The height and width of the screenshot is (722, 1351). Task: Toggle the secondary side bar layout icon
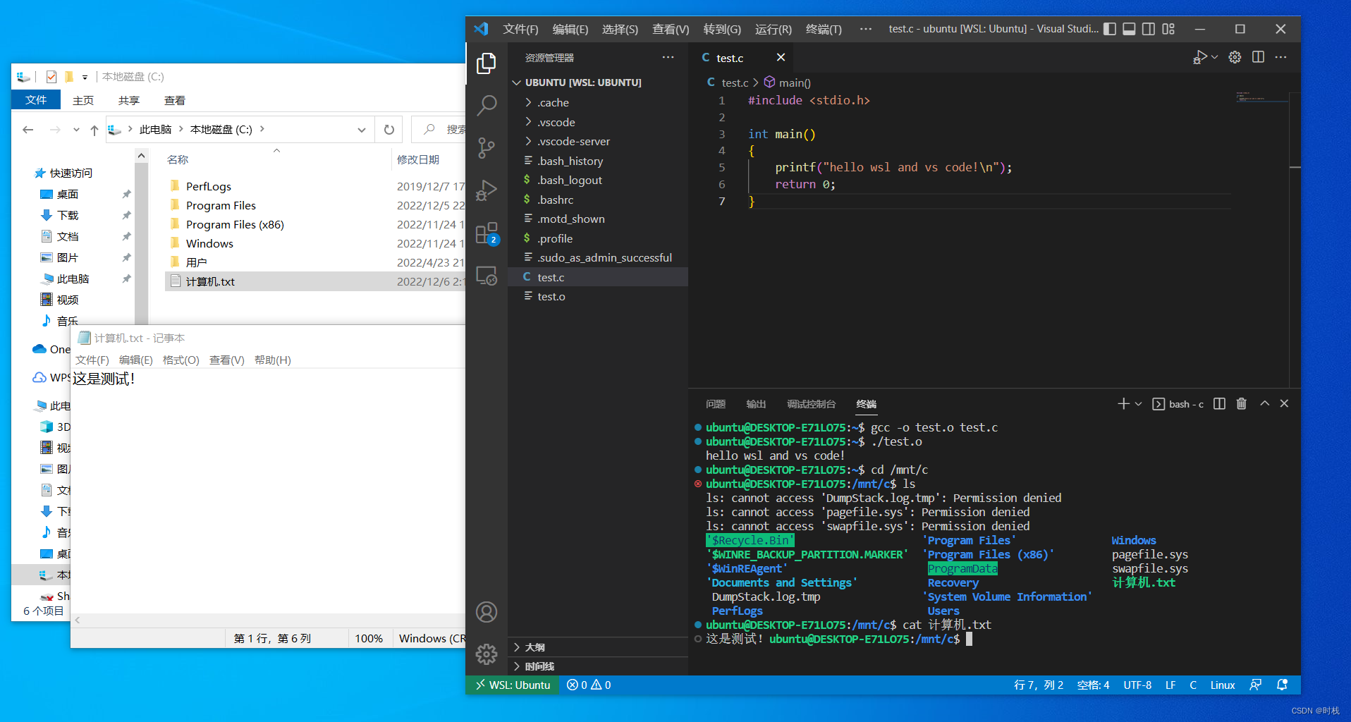pos(1149,29)
